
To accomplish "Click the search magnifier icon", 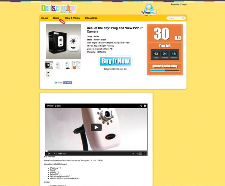I will tap(183, 18).
